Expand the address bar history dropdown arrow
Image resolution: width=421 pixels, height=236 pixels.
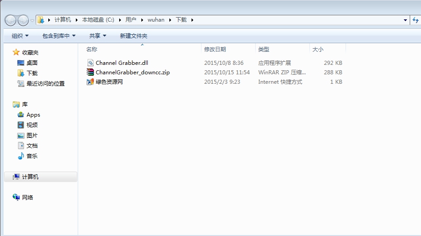pos(405,20)
